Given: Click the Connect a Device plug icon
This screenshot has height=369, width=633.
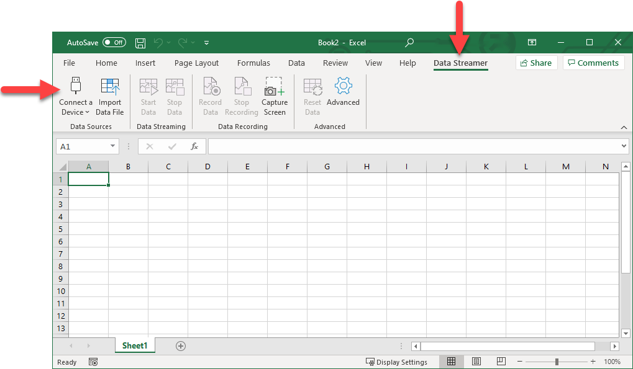Looking at the screenshot, I should coord(76,86).
